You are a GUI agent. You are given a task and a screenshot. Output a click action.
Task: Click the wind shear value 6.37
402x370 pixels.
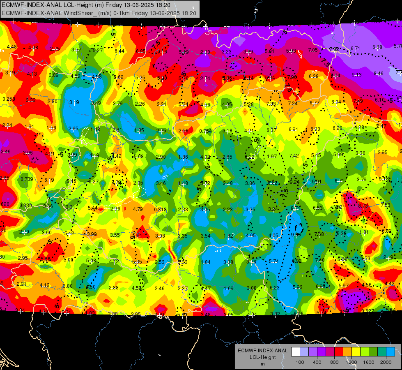tap(271, 130)
